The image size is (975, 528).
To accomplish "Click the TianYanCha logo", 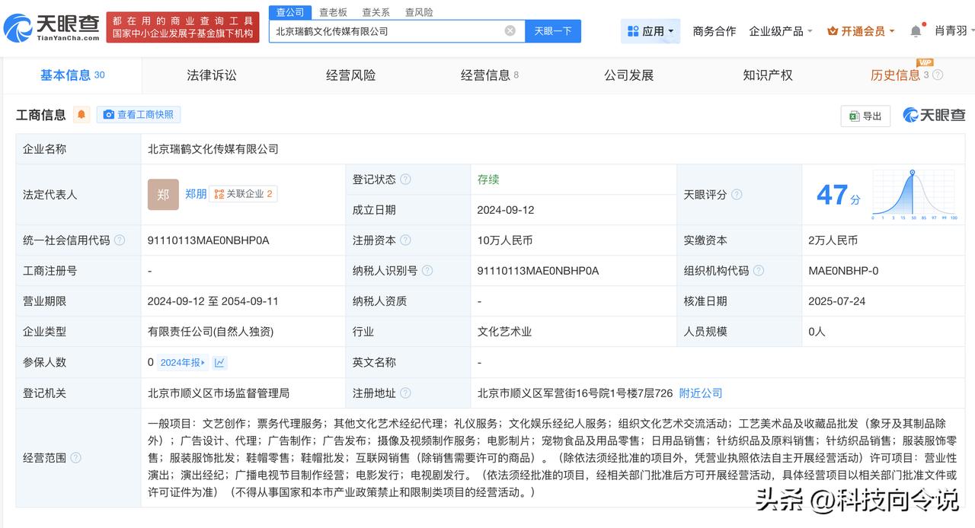I will (x=51, y=27).
